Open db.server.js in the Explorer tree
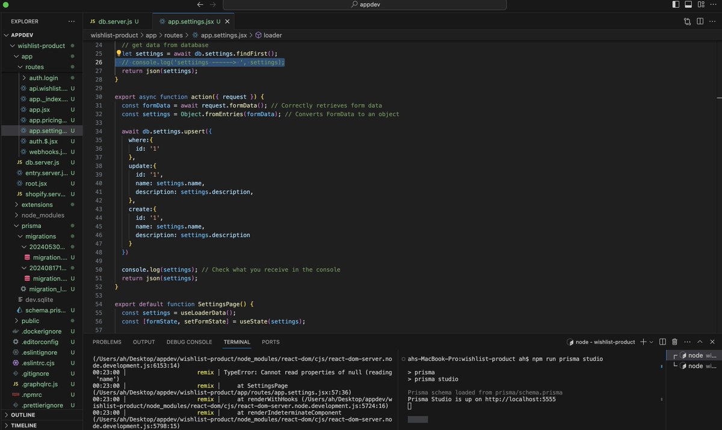 pyautogui.click(x=42, y=162)
